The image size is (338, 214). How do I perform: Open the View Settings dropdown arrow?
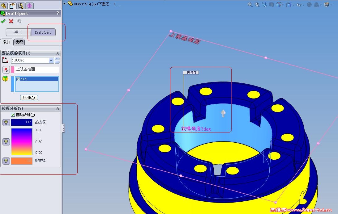coord(331,5)
